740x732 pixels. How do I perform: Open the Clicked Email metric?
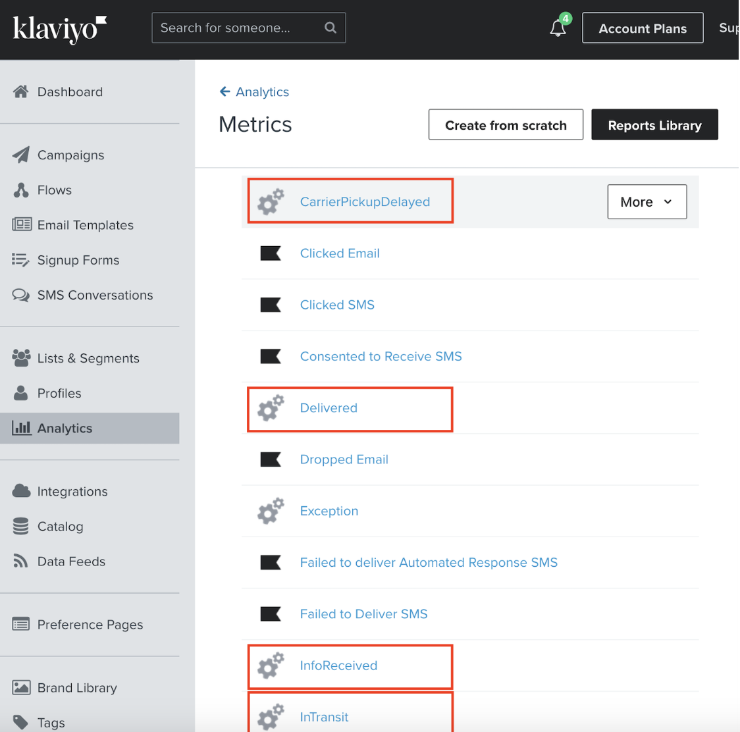click(340, 253)
